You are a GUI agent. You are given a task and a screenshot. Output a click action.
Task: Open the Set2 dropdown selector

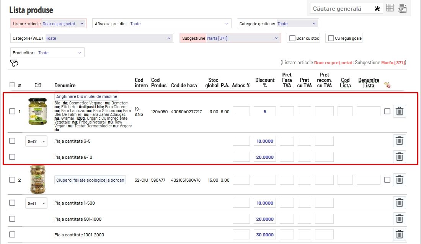(x=36, y=142)
